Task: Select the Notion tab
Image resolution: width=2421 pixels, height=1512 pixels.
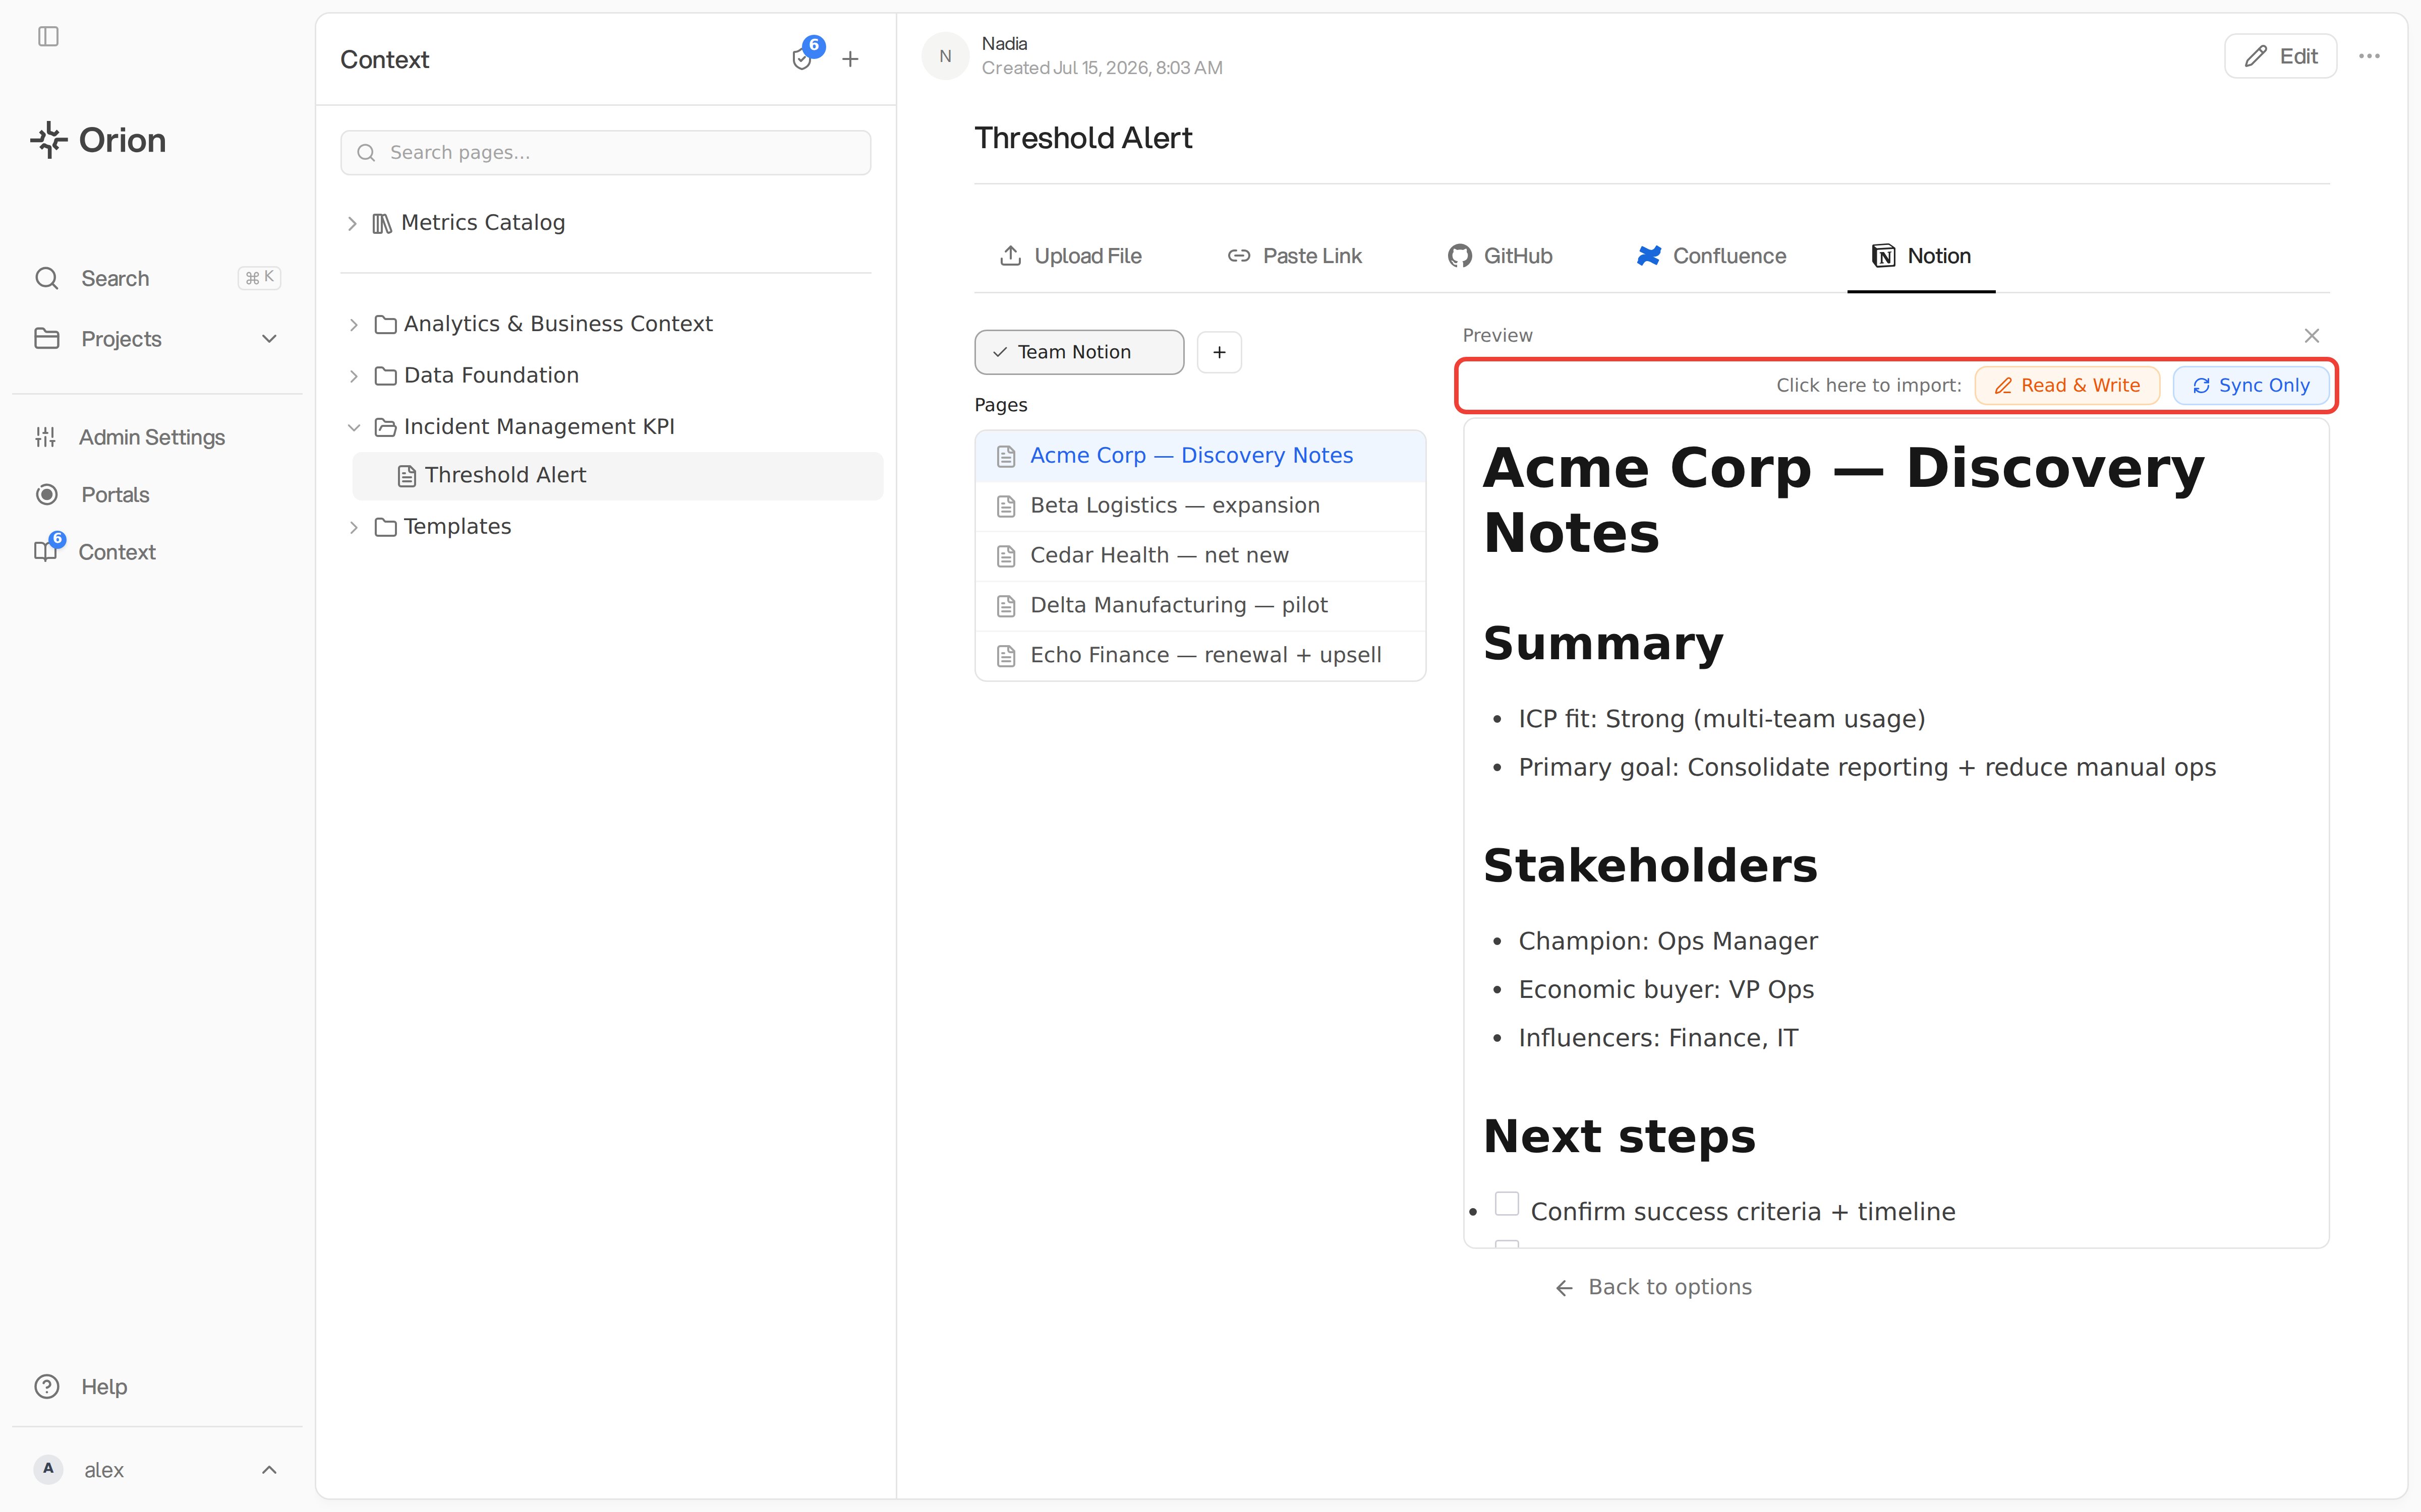Action: coord(1921,256)
